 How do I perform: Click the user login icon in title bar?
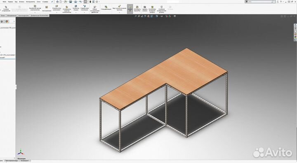pyautogui.click(x=278, y=2)
